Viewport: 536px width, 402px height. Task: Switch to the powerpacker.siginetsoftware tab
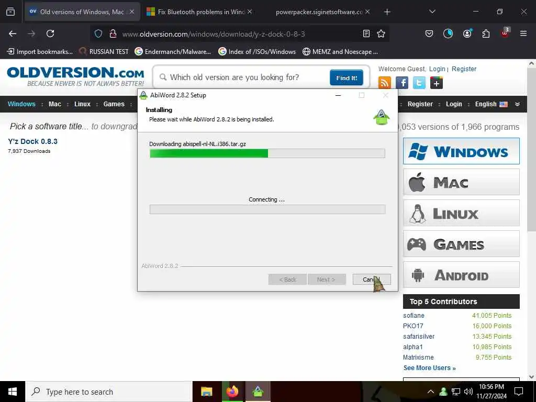319,12
